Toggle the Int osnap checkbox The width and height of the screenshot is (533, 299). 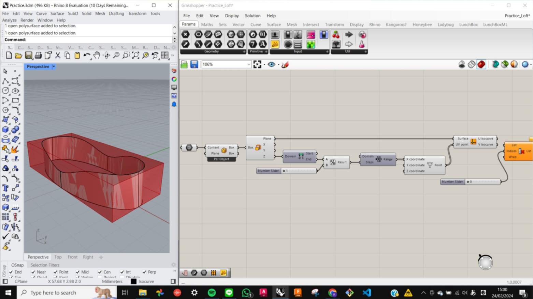point(122,272)
